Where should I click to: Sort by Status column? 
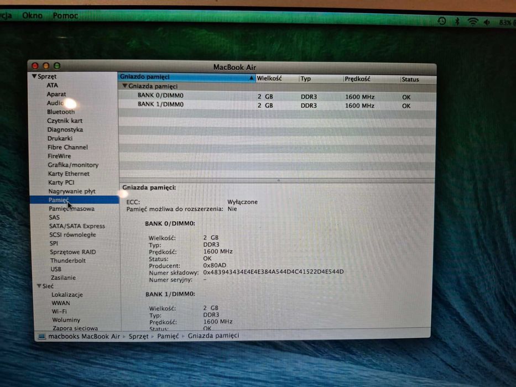tap(418, 79)
